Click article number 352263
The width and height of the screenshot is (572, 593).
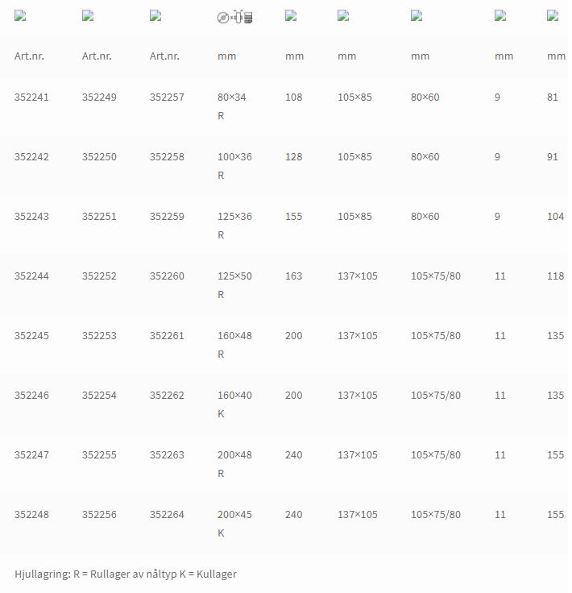pos(167,455)
